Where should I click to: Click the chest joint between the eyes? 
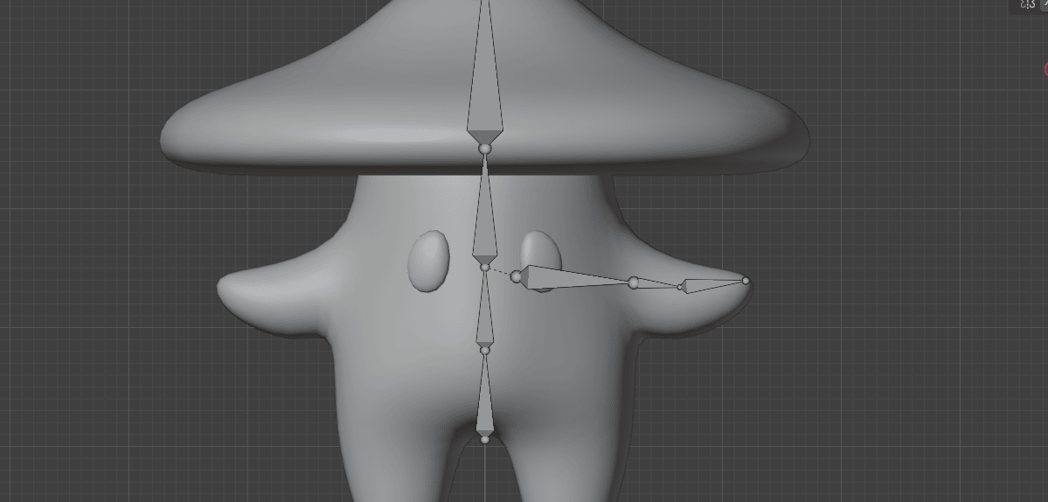pyautogui.click(x=485, y=267)
